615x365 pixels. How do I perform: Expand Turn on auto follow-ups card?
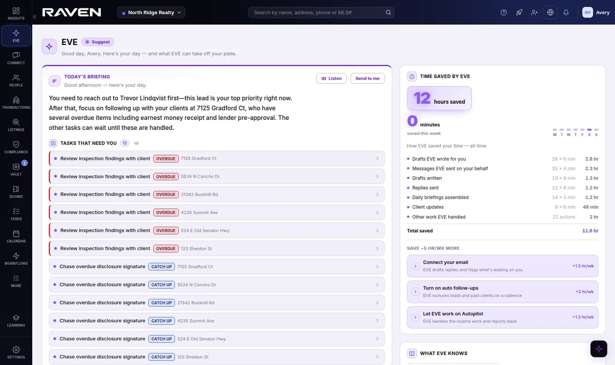503,292
